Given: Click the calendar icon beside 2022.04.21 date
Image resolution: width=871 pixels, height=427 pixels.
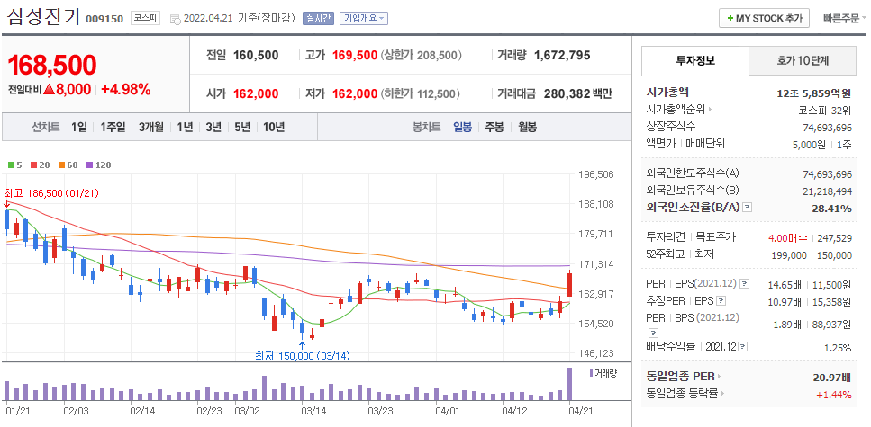Looking at the screenshot, I should tap(176, 19).
